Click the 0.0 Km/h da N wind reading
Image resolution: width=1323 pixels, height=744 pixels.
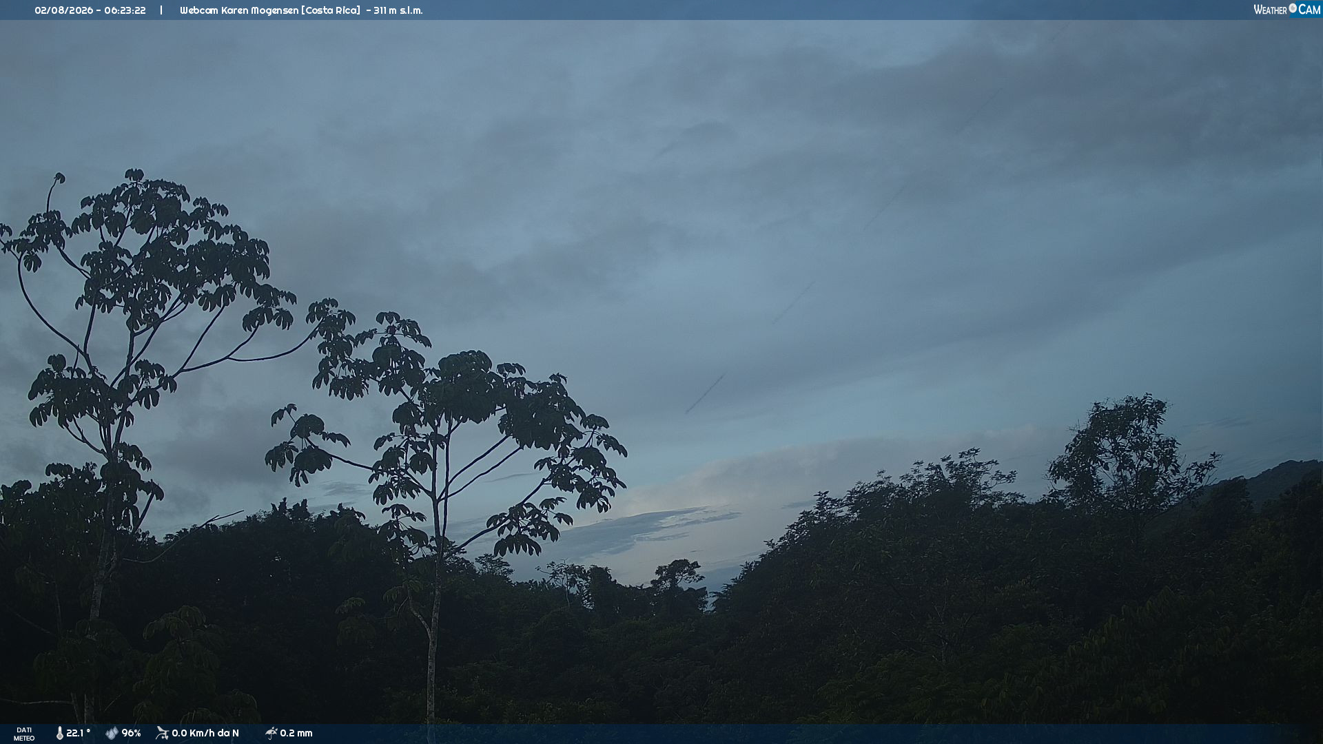point(205,734)
